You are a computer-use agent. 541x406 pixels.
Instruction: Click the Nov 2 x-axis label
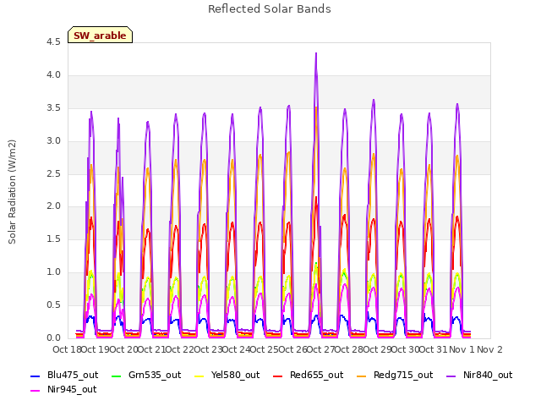(x=489, y=349)
